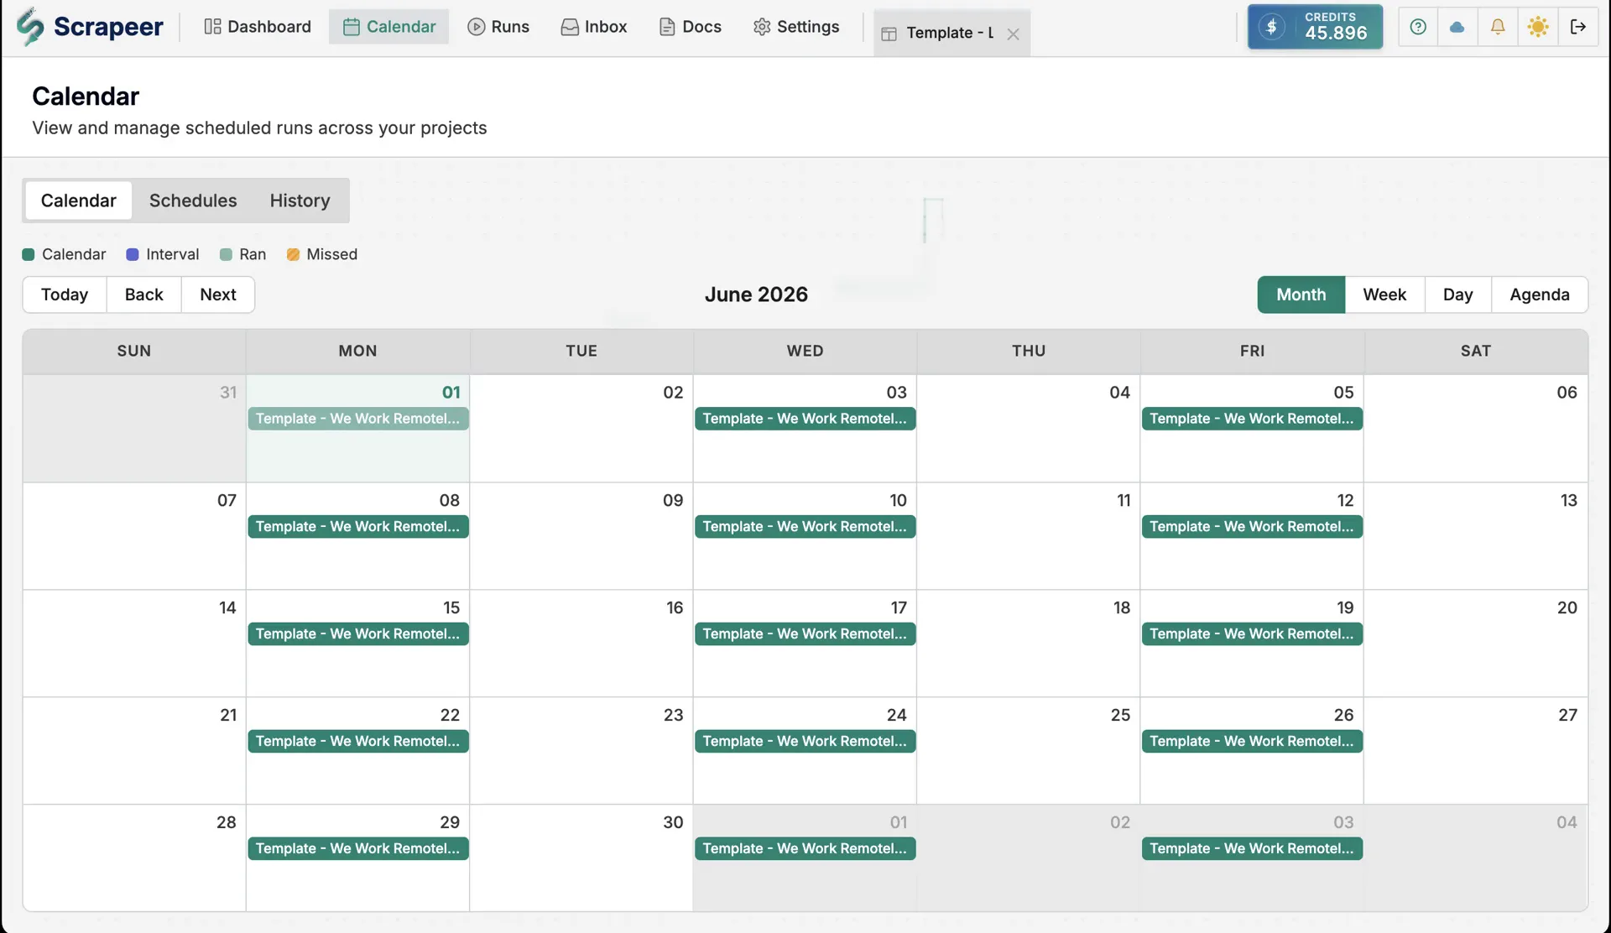Open the Template event on June 19
This screenshot has width=1611, height=933.
(1252, 633)
